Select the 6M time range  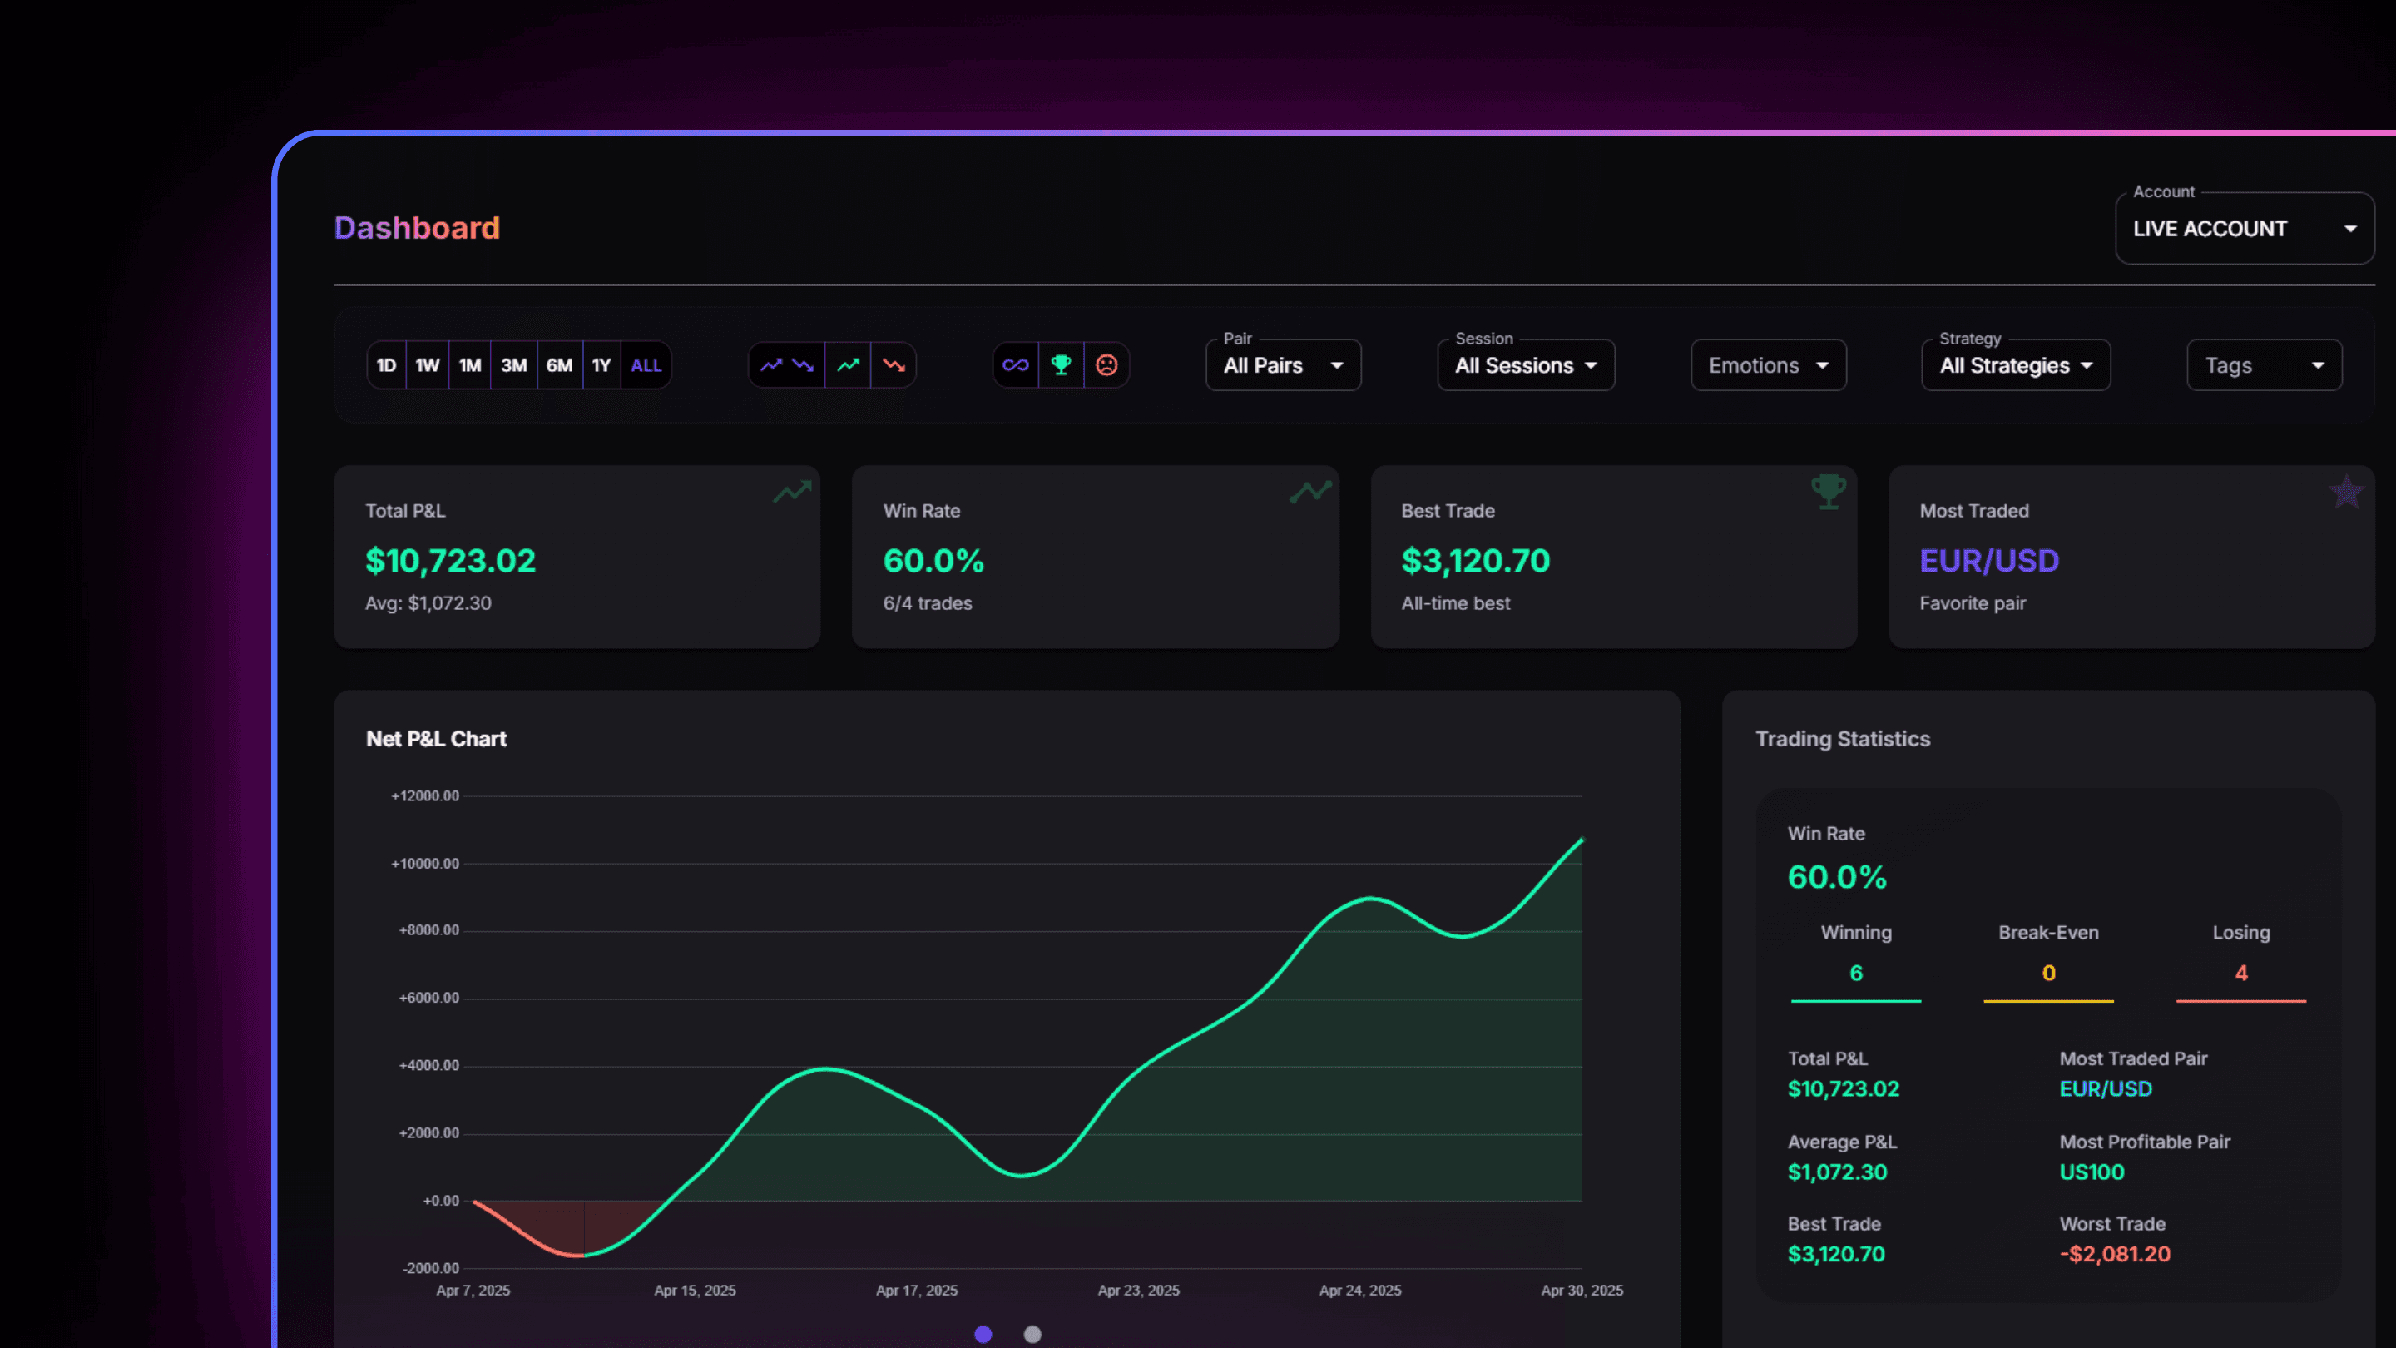point(559,365)
